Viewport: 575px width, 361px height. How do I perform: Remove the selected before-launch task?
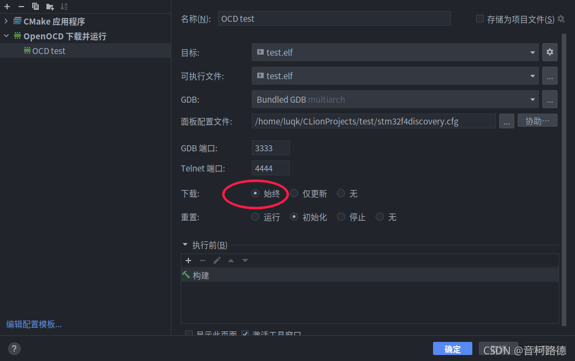coord(203,261)
